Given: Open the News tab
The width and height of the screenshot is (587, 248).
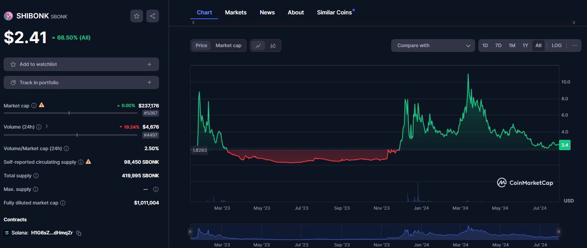Looking at the screenshot, I should click(x=267, y=12).
